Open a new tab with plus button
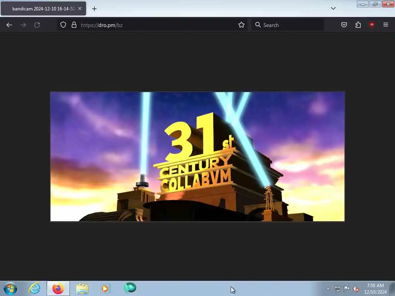The image size is (395, 296). click(x=94, y=9)
